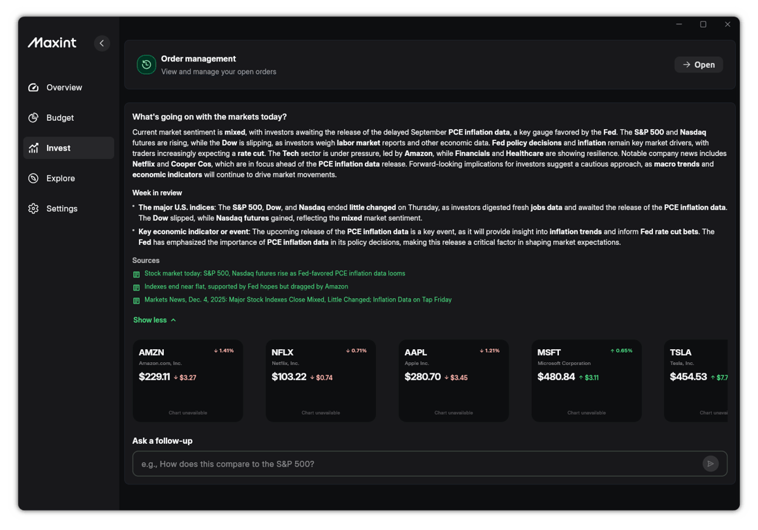This screenshot has width=758, height=530.
Task: Click the AAPL price $280.70
Action: coord(422,377)
